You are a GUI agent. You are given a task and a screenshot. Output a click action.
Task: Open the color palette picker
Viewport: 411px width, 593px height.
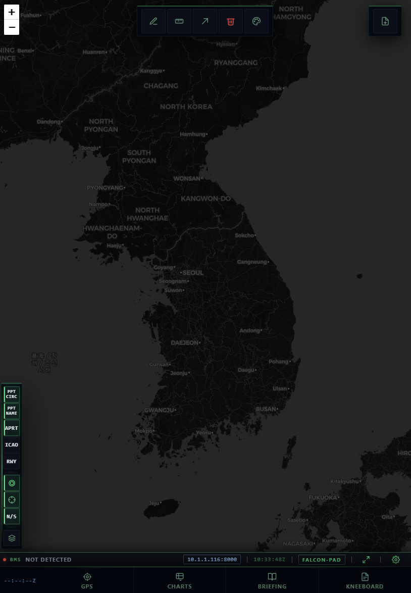point(256,21)
